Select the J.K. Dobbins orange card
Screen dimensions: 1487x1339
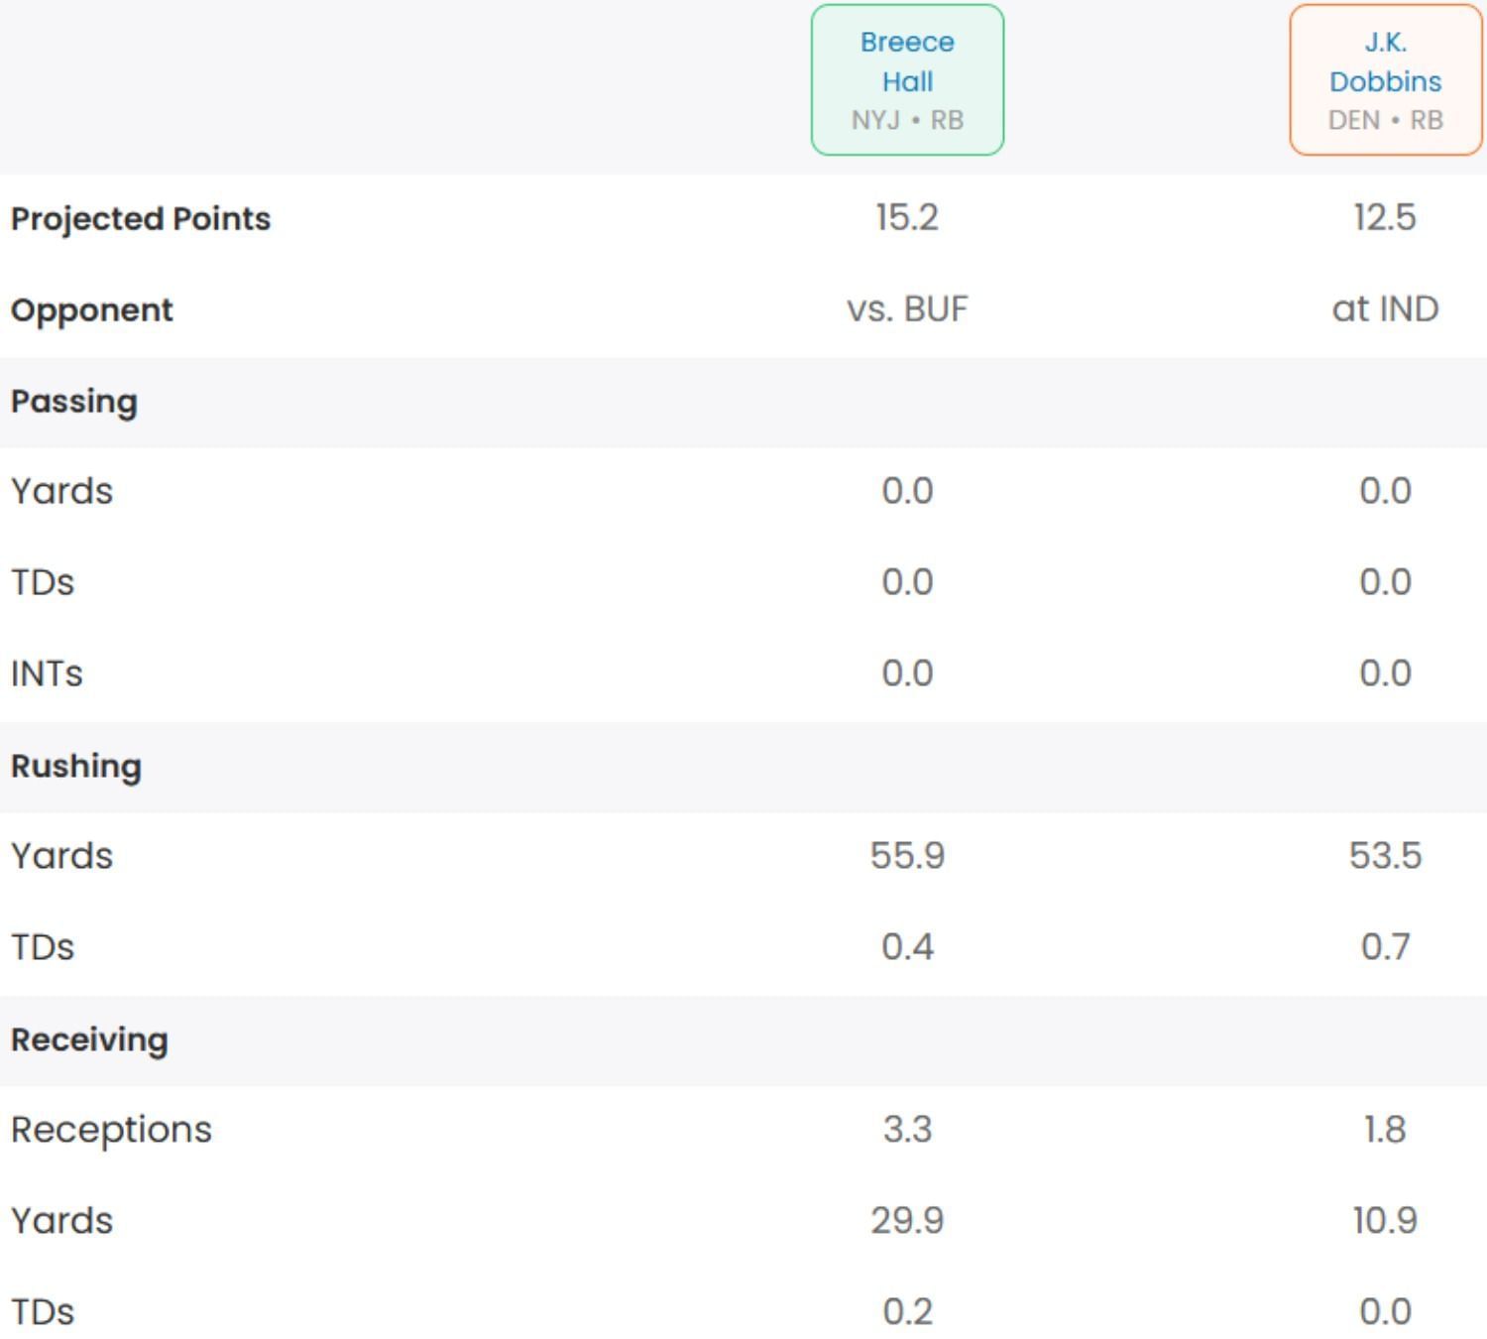[x=1385, y=79]
